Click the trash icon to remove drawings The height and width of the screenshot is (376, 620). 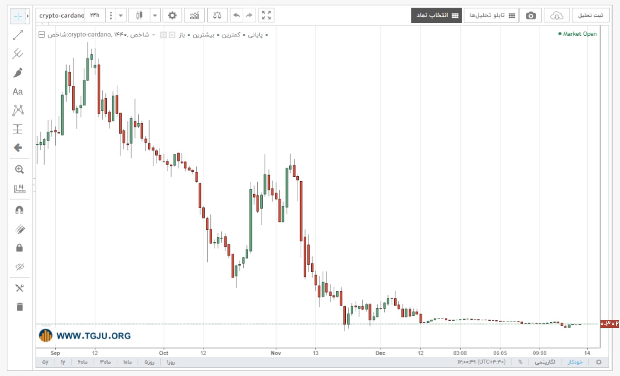[x=20, y=307]
